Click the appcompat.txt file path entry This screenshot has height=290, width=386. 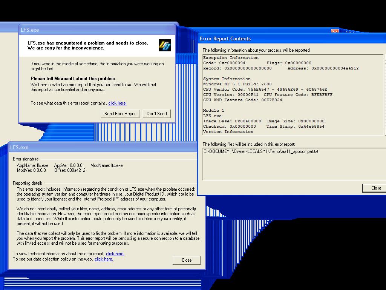(261, 151)
